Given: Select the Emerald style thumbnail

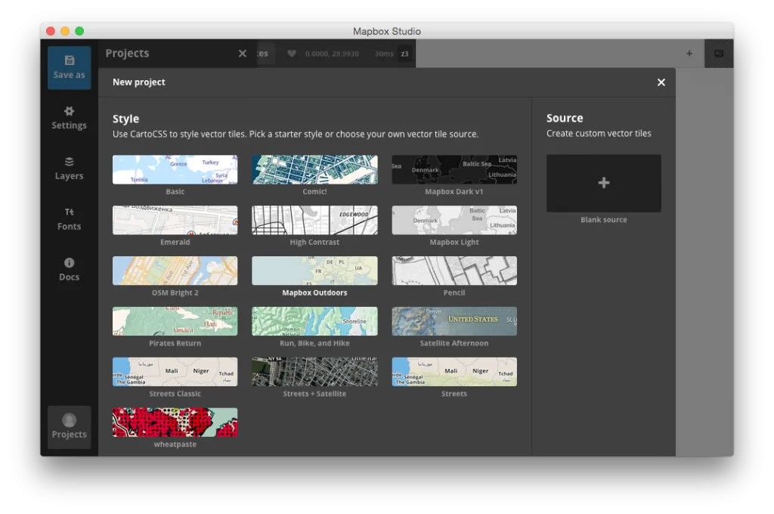Looking at the screenshot, I should 175,220.
